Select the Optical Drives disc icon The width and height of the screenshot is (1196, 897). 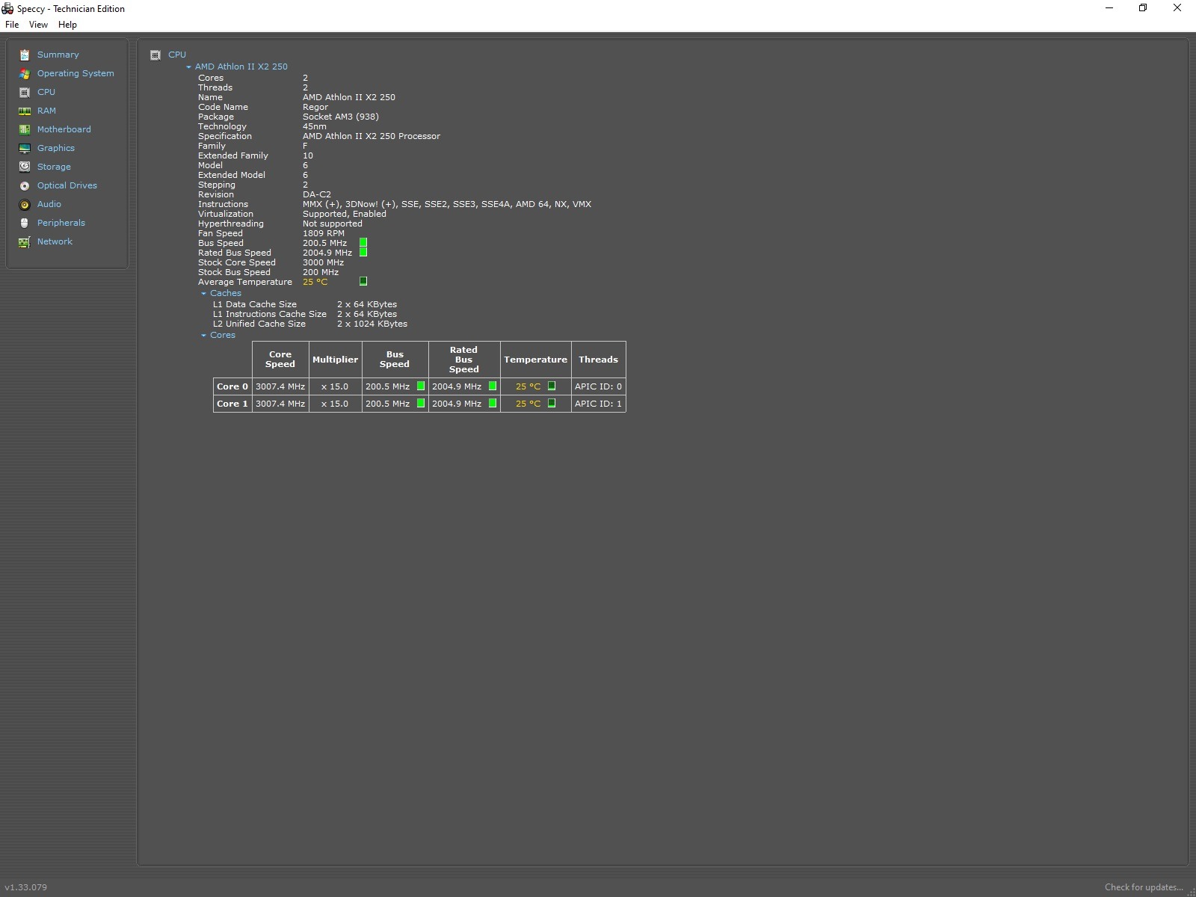coord(25,185)
